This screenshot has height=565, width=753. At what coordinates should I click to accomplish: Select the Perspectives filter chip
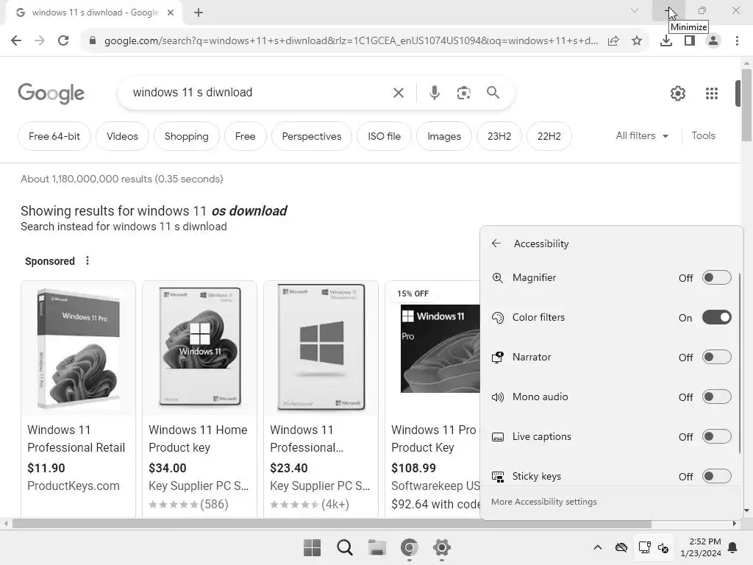[x=312, y=136]
